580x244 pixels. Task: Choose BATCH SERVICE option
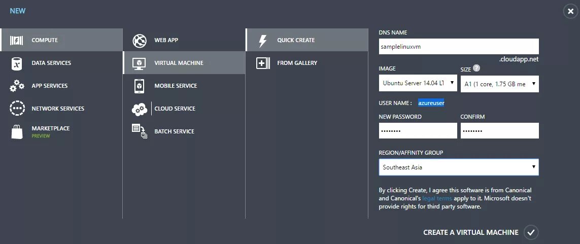pos(184,131)
